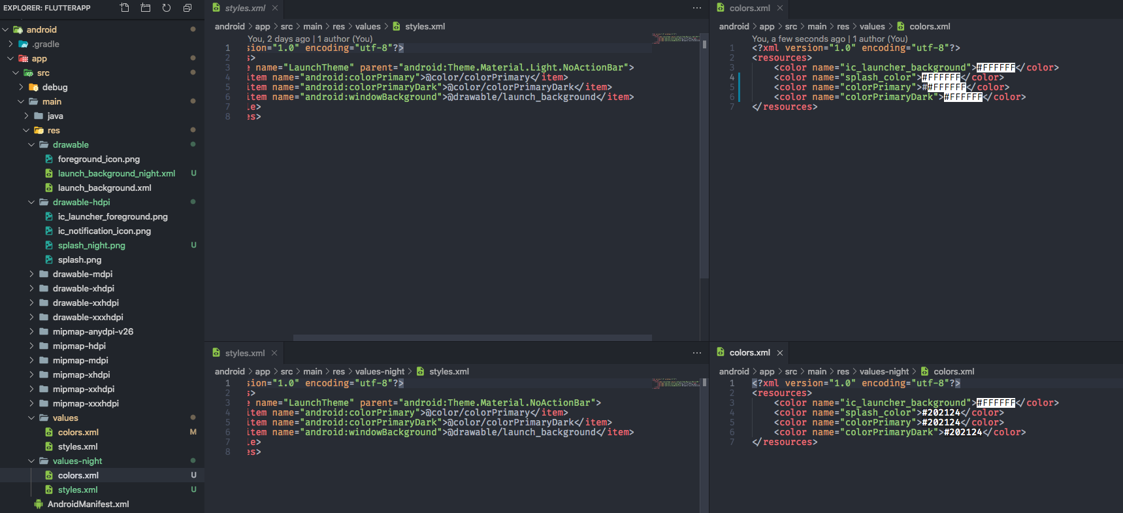
Task: Open ic_launcher_foreground.png file
Action: point(112,216)
